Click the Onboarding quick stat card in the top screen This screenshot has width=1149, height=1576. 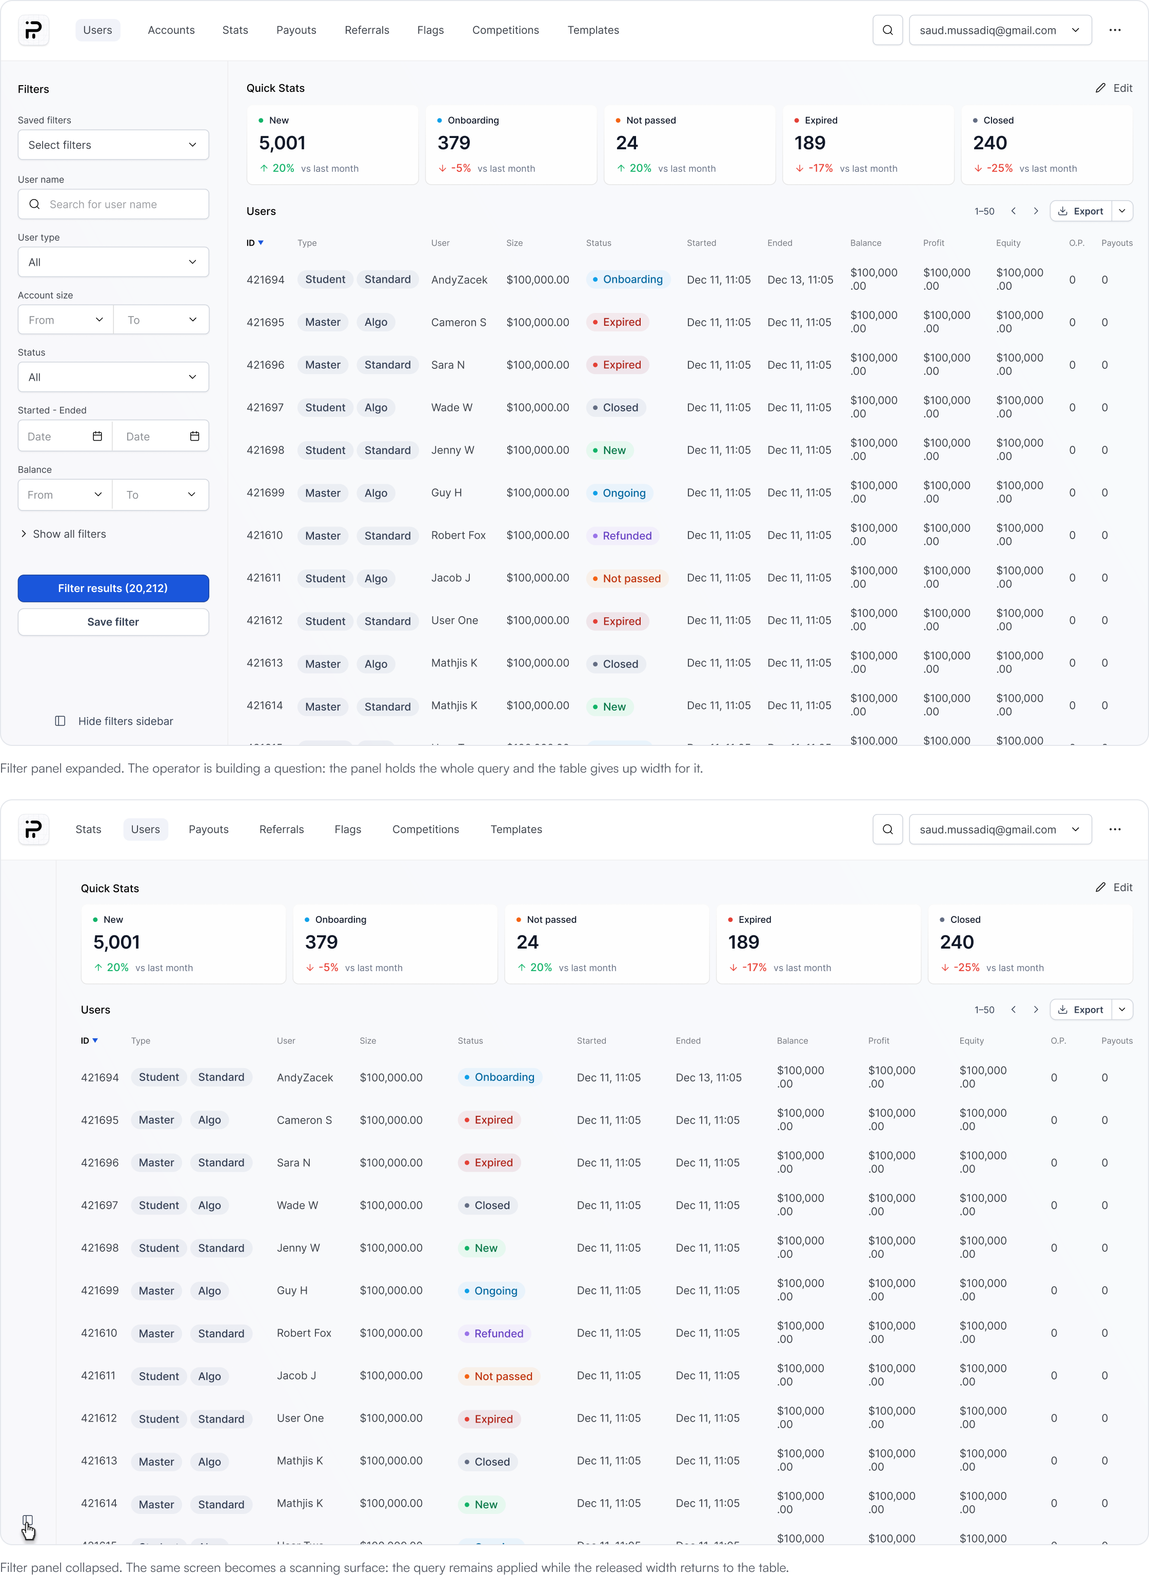tap(510, 145)
